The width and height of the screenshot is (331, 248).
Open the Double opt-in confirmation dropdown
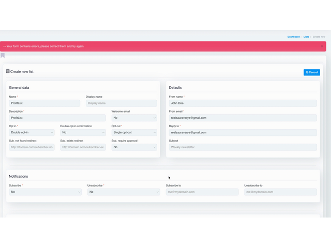click(83, 132)
